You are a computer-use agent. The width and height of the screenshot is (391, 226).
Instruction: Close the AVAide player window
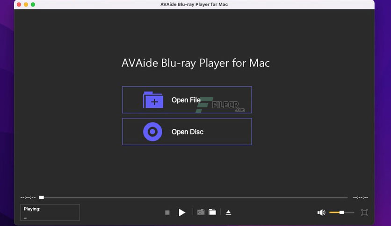click(19, 5)
